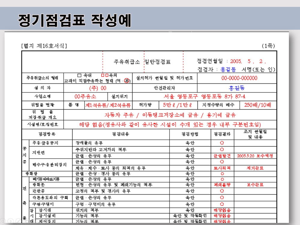Click the first 해당없음 result cell
The width and height of the screenshot is (300, 225).
pyautogui.click(x=222, y=211)
